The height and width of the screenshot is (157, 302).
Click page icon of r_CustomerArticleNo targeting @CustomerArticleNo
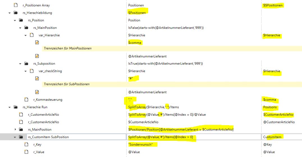pos(21,122)
